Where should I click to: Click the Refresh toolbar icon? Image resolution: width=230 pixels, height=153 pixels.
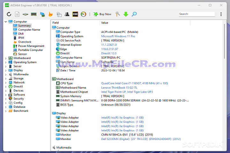[9, 14]
